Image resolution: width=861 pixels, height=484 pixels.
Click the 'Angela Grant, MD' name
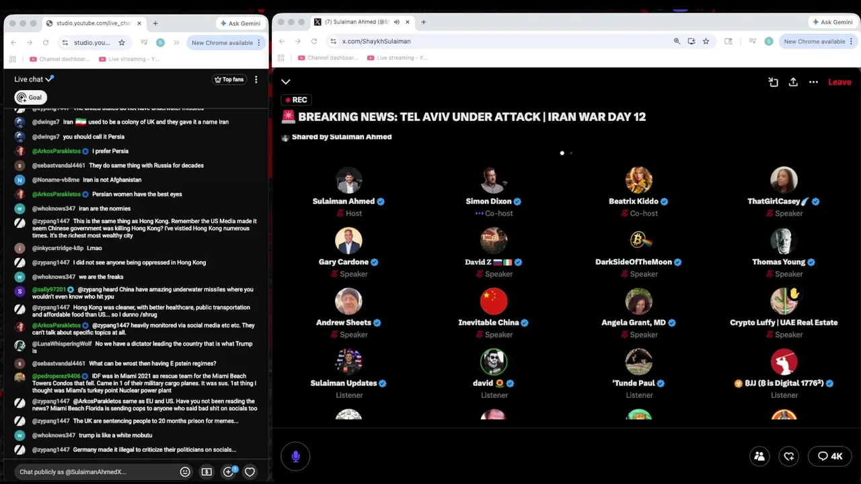[x=634, y=323]
